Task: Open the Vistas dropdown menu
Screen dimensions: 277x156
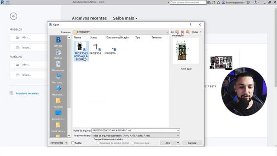Action: pyautogui.click(x=197, y=32)
